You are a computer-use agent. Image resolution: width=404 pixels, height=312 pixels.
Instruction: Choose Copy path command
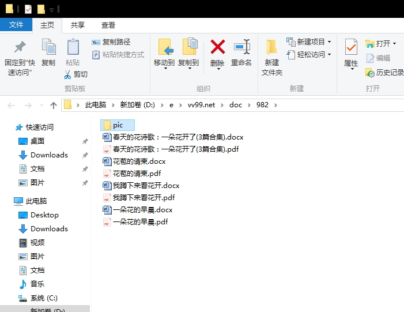tap(111, 42)
